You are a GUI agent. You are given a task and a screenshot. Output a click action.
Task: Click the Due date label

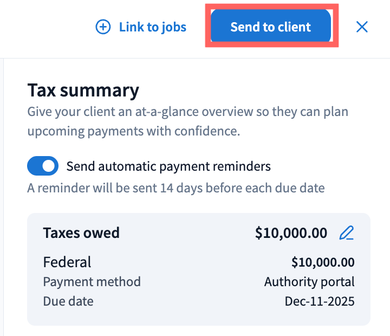click(x=68, y=301)
